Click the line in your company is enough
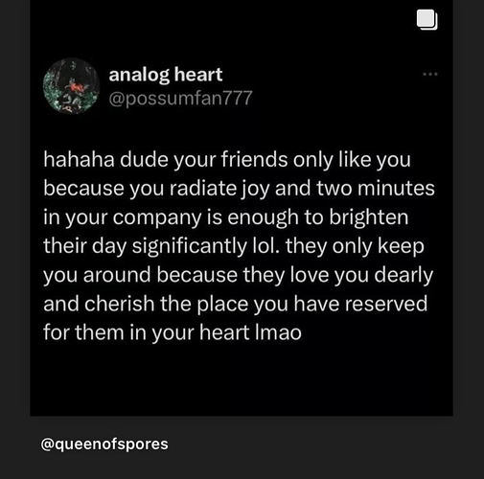484x479 pixels. click(225, 217)
